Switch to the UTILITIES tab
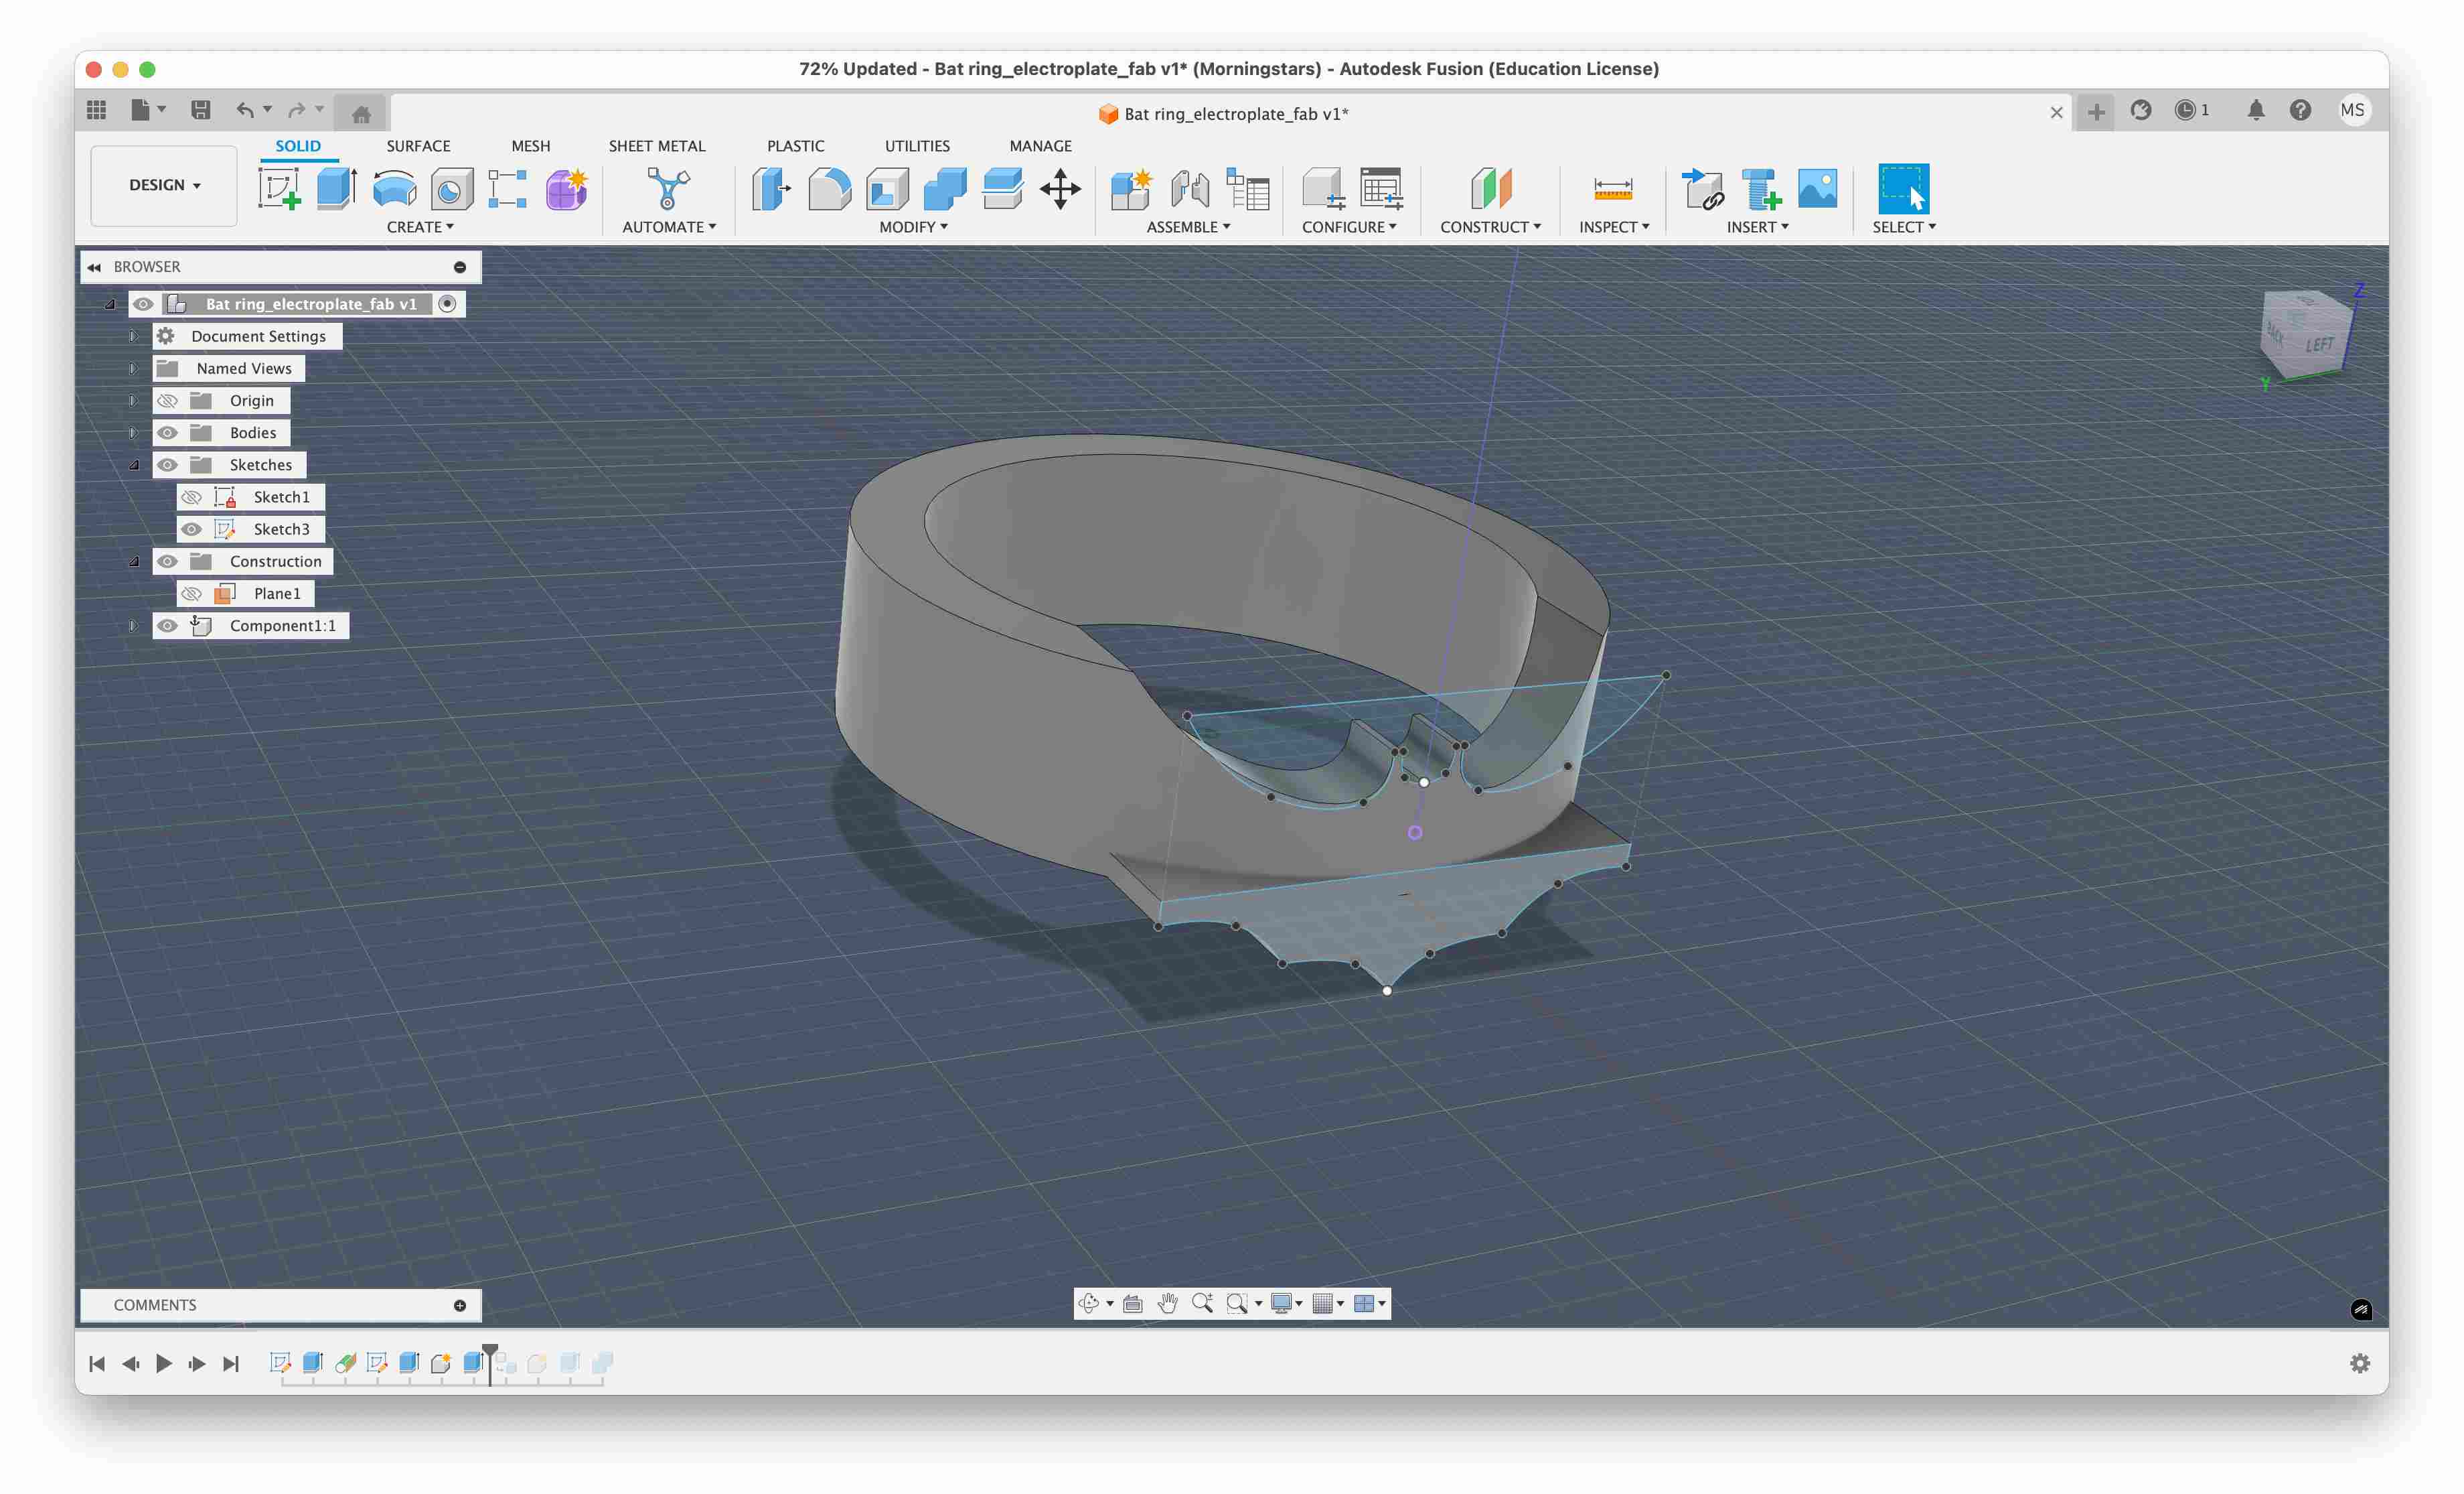This screenshot has width=2464, height=1494. (x=917, y=146)
